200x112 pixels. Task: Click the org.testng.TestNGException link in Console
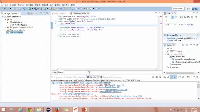click(x=65, y=83)
